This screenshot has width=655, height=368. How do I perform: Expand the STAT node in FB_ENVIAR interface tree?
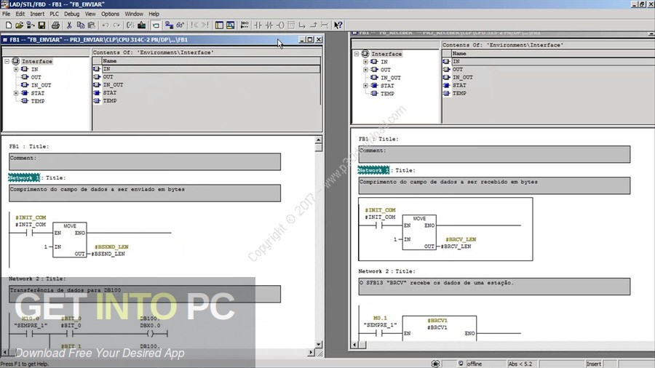(x=16, y=93)
